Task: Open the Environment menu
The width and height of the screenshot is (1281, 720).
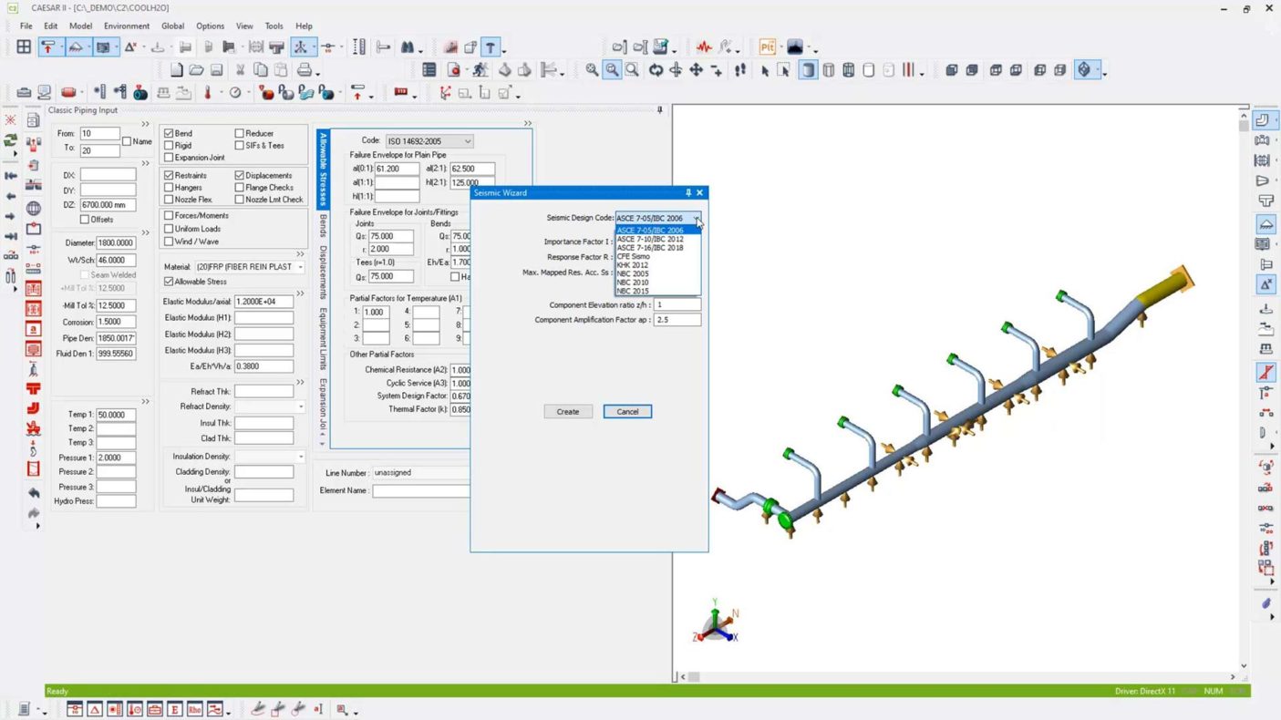Action: [126, 26]
